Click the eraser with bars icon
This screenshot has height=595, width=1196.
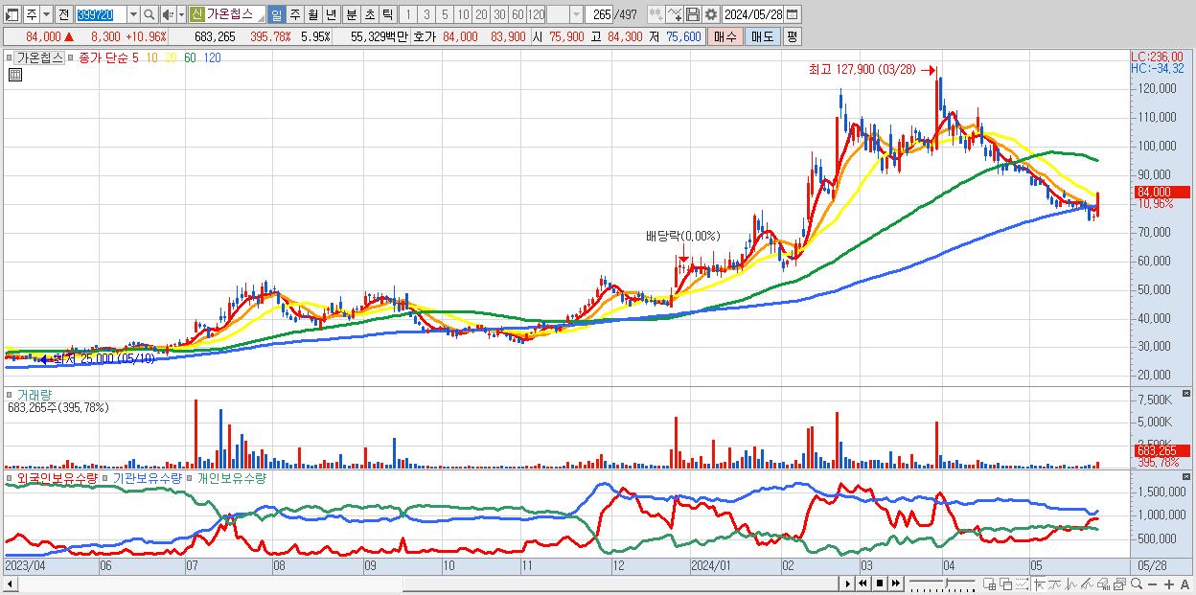tap(1103, 584)
